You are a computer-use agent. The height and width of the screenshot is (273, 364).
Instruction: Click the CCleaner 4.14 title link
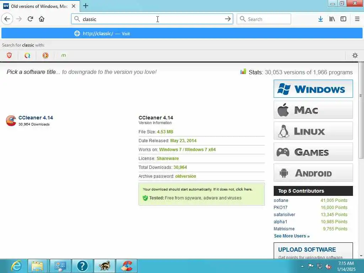pos(36,118)
